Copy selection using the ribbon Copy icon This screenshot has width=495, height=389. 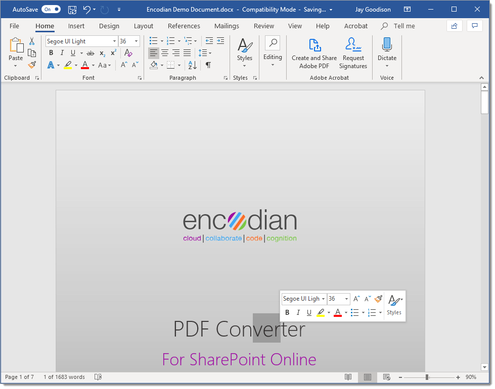pos(32,53)
